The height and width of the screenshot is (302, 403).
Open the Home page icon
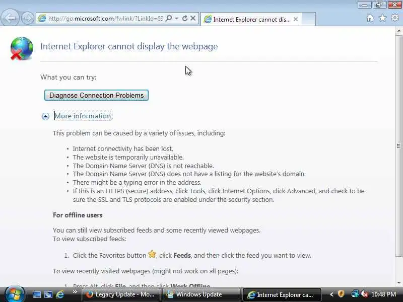pyautogui.click(x=370, y=18)
